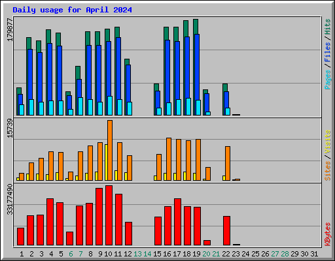
Task: Click day label 12 on x-axis
Action: (x=128, y=254)
